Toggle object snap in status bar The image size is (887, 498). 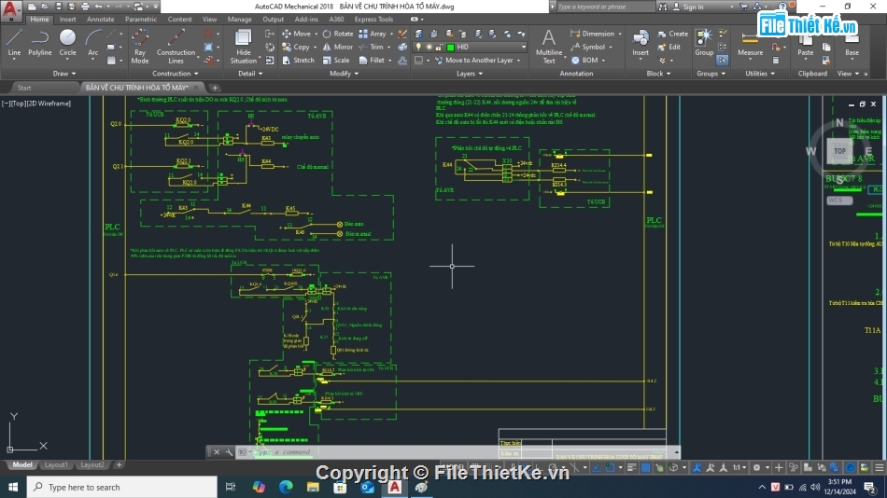click(610, 467)
